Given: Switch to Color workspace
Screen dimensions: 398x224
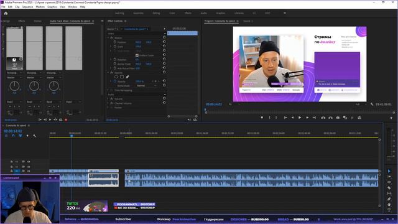Looking at the screenshot, I should [x=172, y=13].
